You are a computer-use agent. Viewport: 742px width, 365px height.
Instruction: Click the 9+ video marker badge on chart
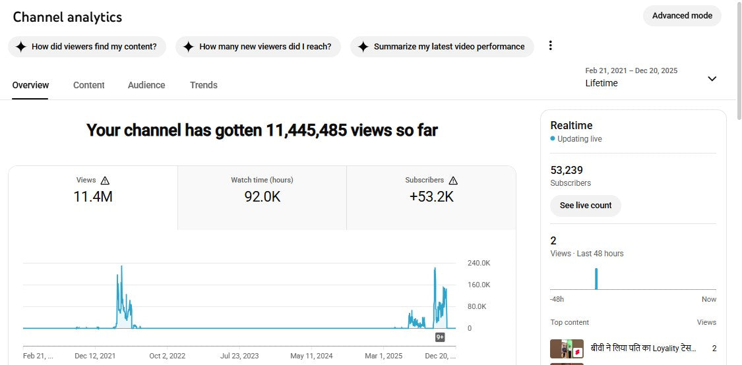440,337
